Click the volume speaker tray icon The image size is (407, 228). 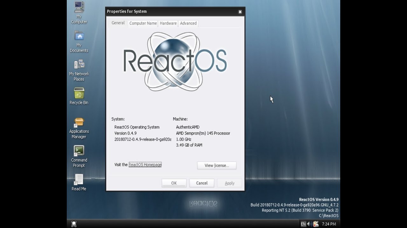tap(310, 224)
